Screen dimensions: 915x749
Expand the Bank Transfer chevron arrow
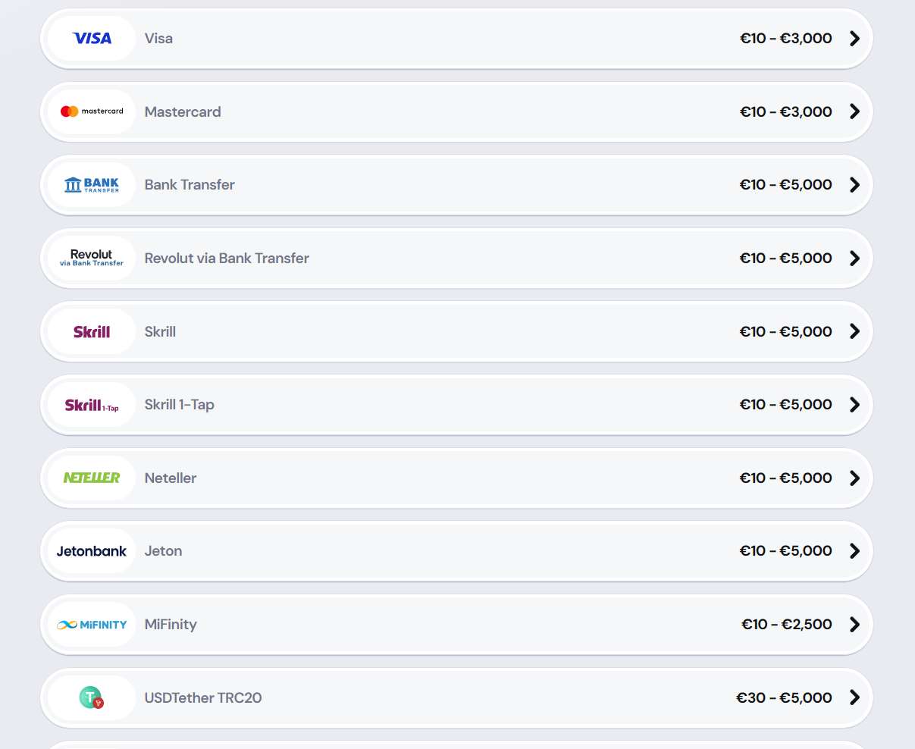click(854, 185)
